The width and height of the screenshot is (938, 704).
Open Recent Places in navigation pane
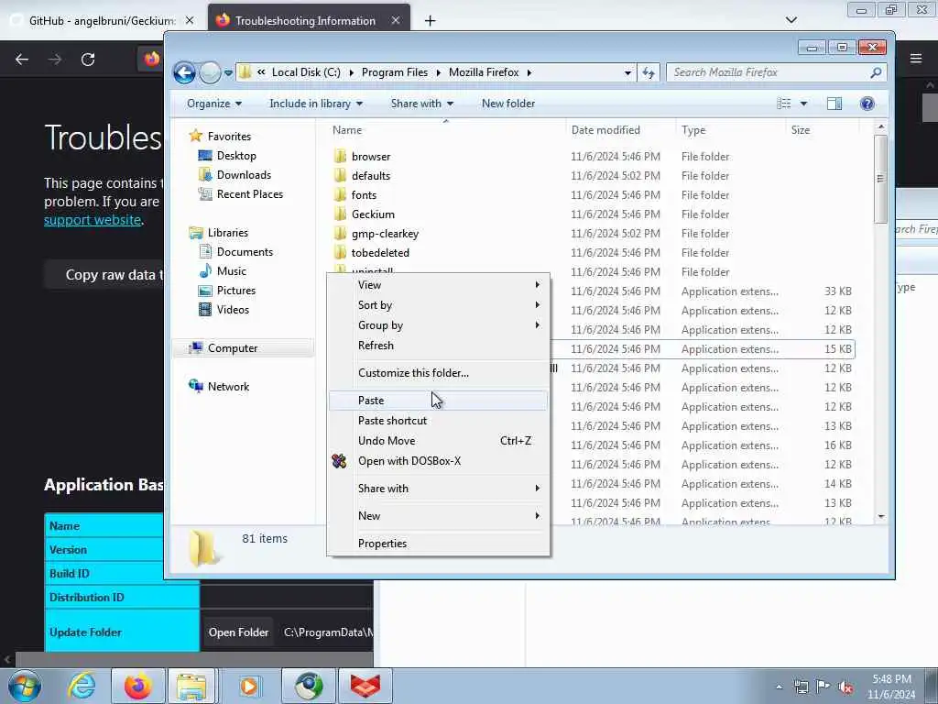[x=241, y=194]
